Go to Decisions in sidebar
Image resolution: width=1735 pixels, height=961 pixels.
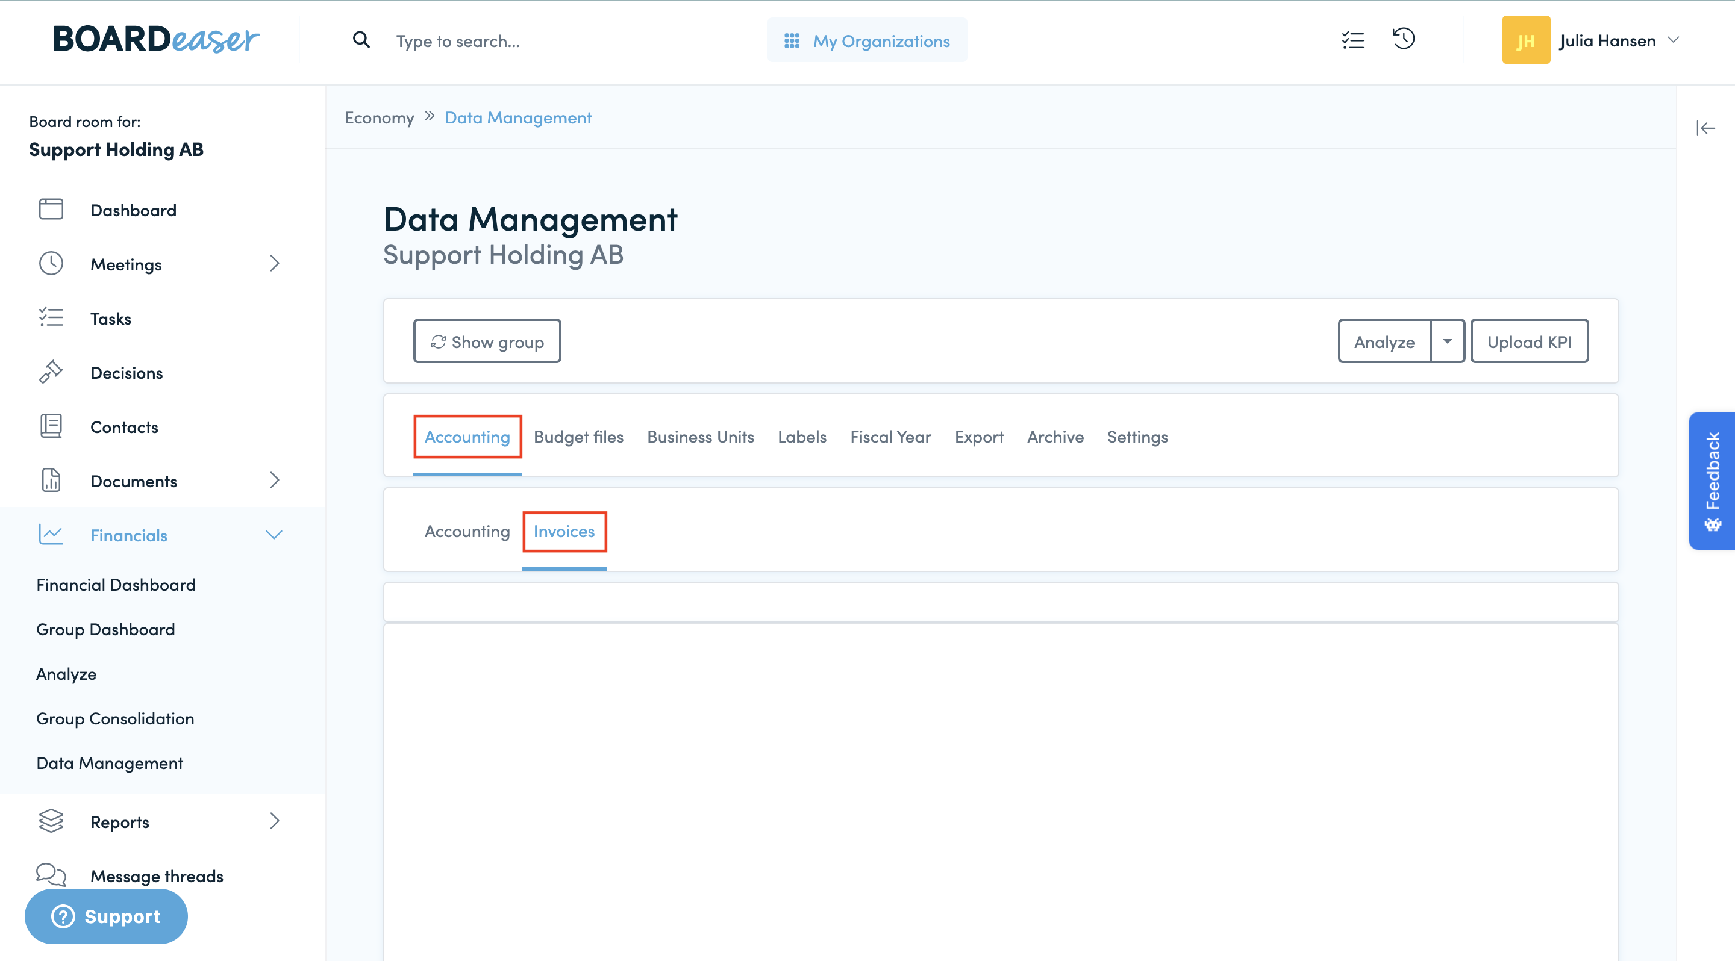(x=127, y=373)
